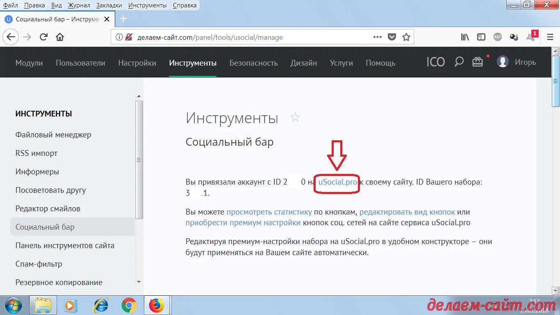Open Спам-фильтр in sidebar
Image resolution: width=560 pixels, height=315 pixels.
tap(39, 264)
